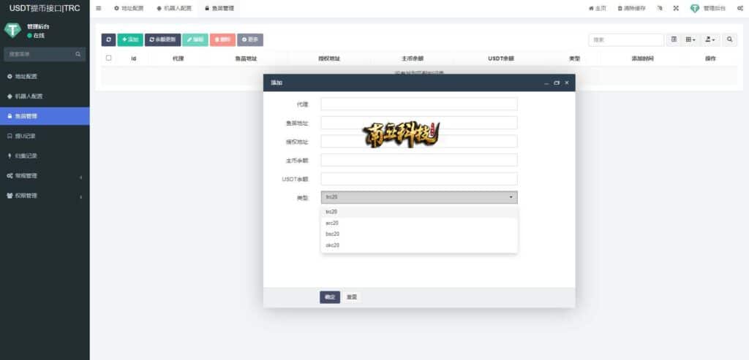Click the table search input field
749x360 pixels.
click(x=626, y=40)
